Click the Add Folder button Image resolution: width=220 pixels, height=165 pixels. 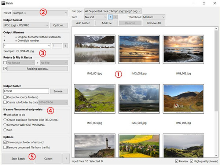pyautogui.click(x=83, y=23)
